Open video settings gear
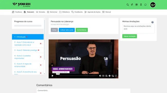The image size is (167, 93). pyautogui.click(x=109, y=76)
